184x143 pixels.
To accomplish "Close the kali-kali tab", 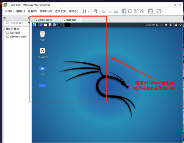I will [x=80, y=20].
